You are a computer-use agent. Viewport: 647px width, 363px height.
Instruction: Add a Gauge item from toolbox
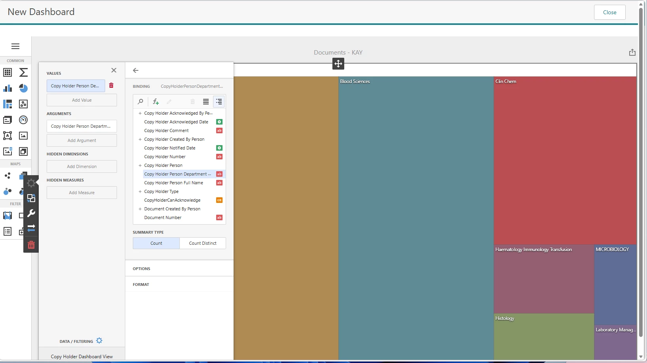[x=23, y=120]
